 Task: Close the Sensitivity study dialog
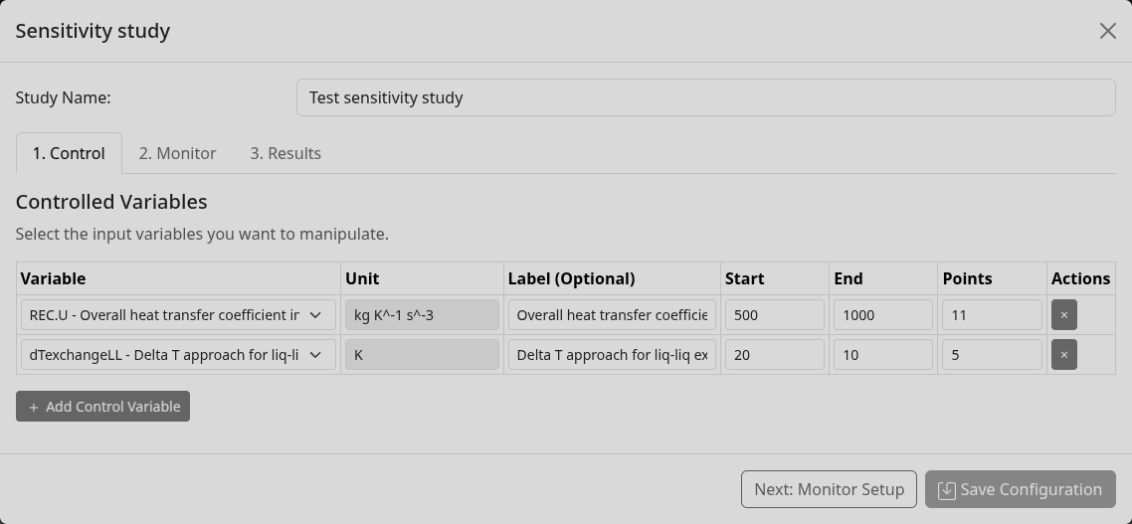click(x=1107, y=31)
